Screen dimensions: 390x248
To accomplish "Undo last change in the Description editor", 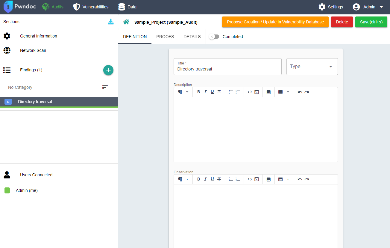I will pos(300,92).
